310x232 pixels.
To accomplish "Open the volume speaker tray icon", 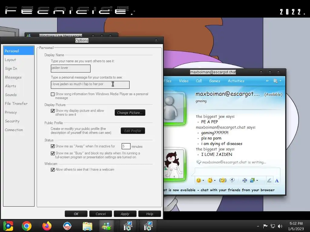I will 280,226.
